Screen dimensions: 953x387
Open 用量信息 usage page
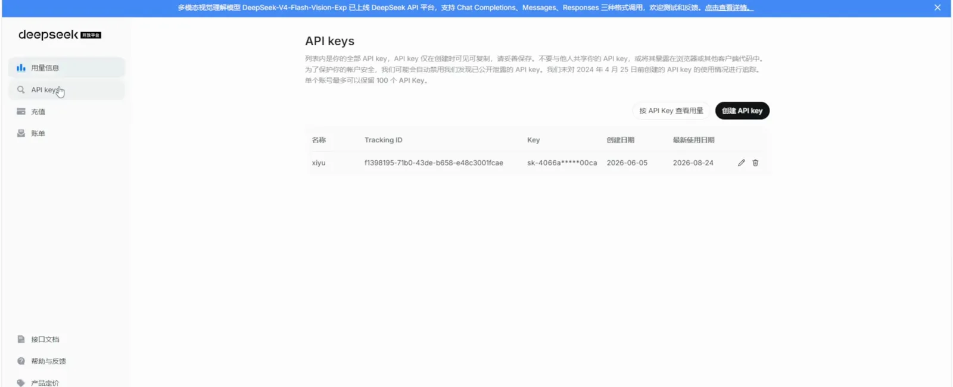coord(67,68)
